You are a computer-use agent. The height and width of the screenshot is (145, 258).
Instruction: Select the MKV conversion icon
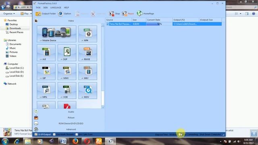click(x=88, y=72)
